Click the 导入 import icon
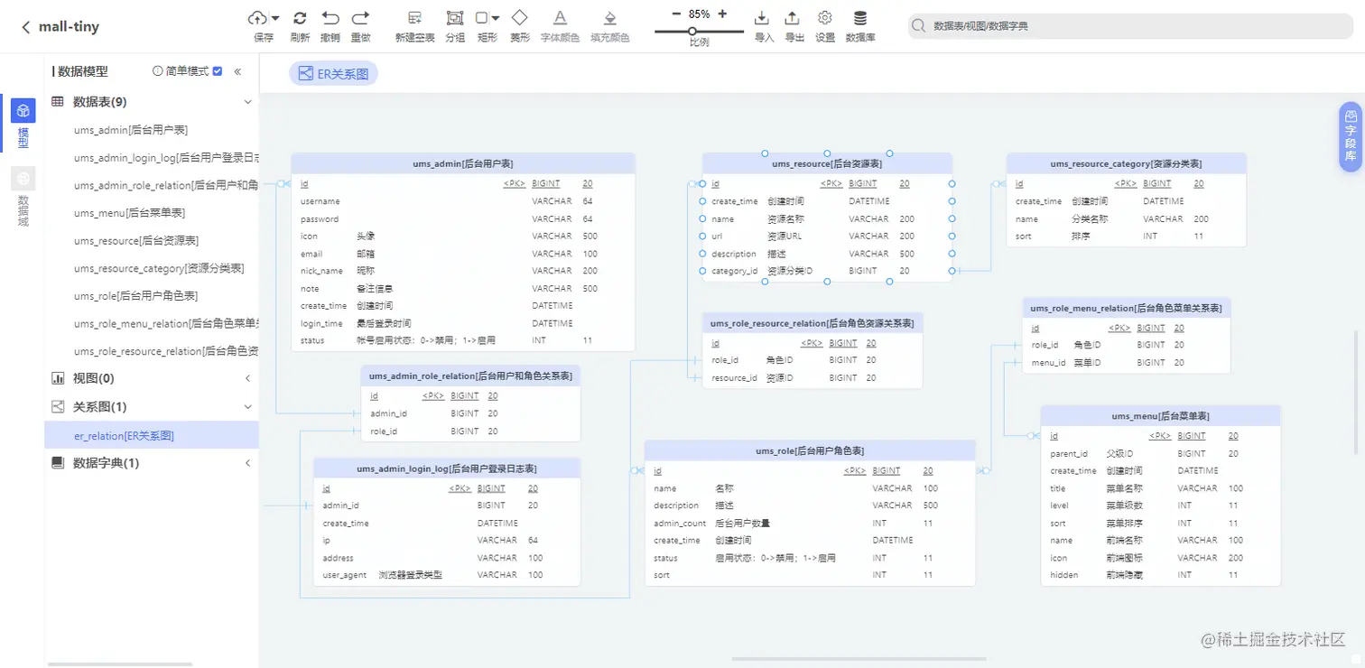This screenshot has width=1365, height=668. click(x=762, y=17)
